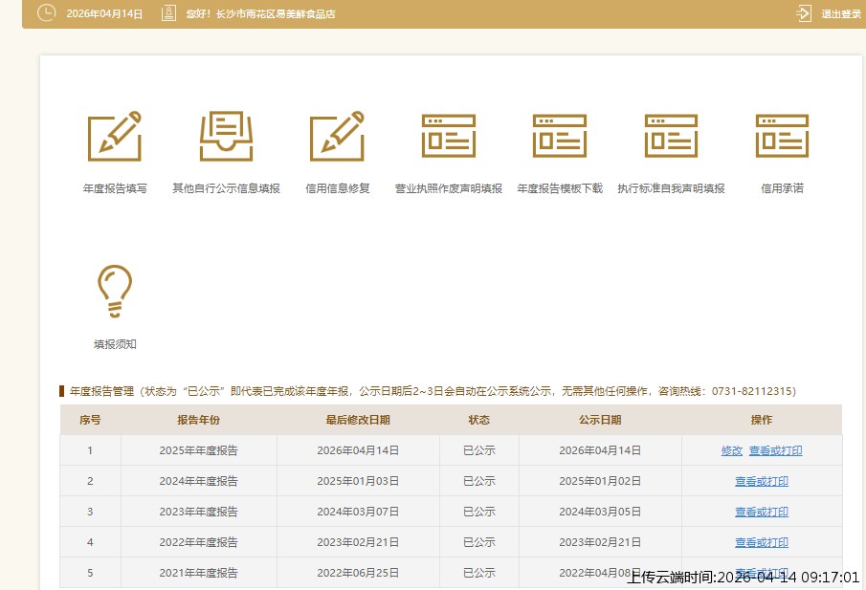Click the 退出登录 logout icon
This screenshot has width=866, height=590.
point(804,13)
